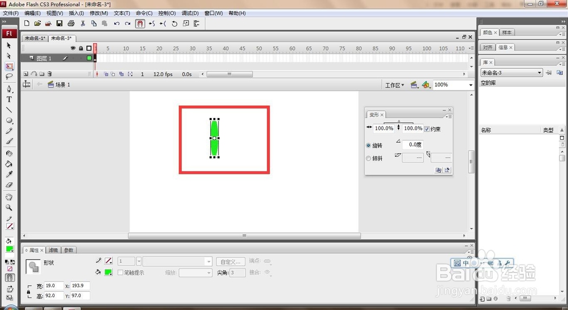
Task: Select the Hand tool
Action: [9, 197]
